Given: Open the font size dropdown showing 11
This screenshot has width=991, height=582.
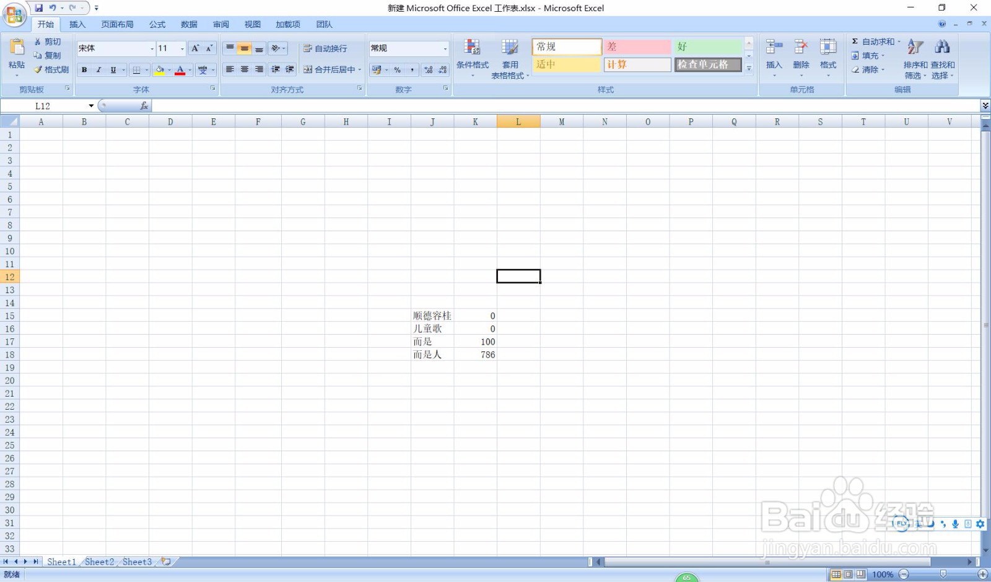Looking at the screenshot, I should coord(182,48).
